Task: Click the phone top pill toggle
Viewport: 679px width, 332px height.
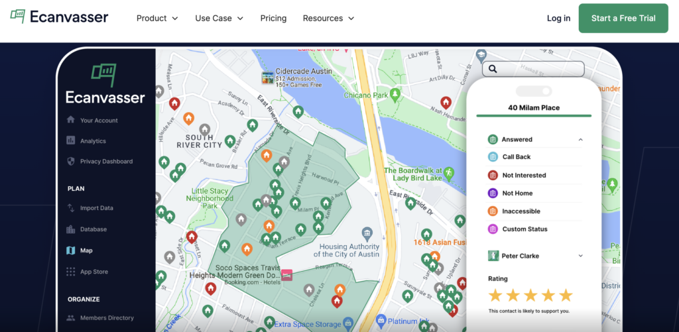Action: pyautogui.click(x=534, y=91)
